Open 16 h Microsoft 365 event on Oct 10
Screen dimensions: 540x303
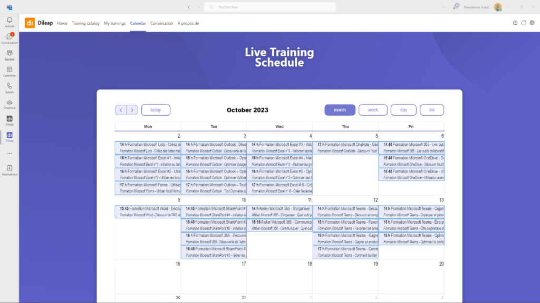pos(214,238)
